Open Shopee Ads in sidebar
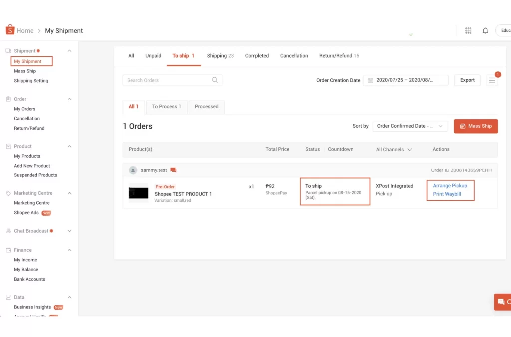 [26, 213]
